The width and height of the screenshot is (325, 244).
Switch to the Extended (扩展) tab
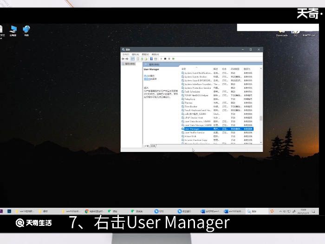click(147, 146)
